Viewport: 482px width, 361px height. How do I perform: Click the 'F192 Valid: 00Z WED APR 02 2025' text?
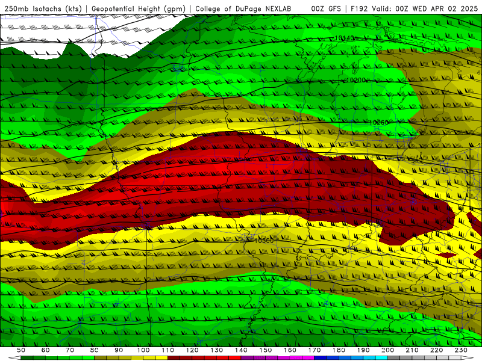click(415, 9)
